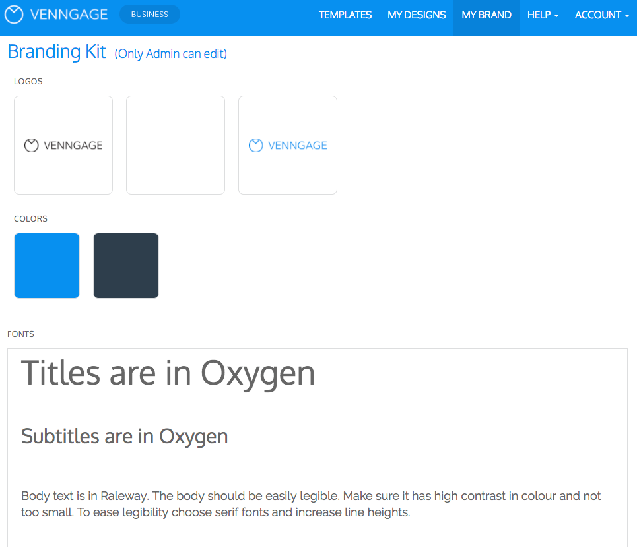Go to MY DESIGNS
This screenshot has height=554, width=637.
417,15
